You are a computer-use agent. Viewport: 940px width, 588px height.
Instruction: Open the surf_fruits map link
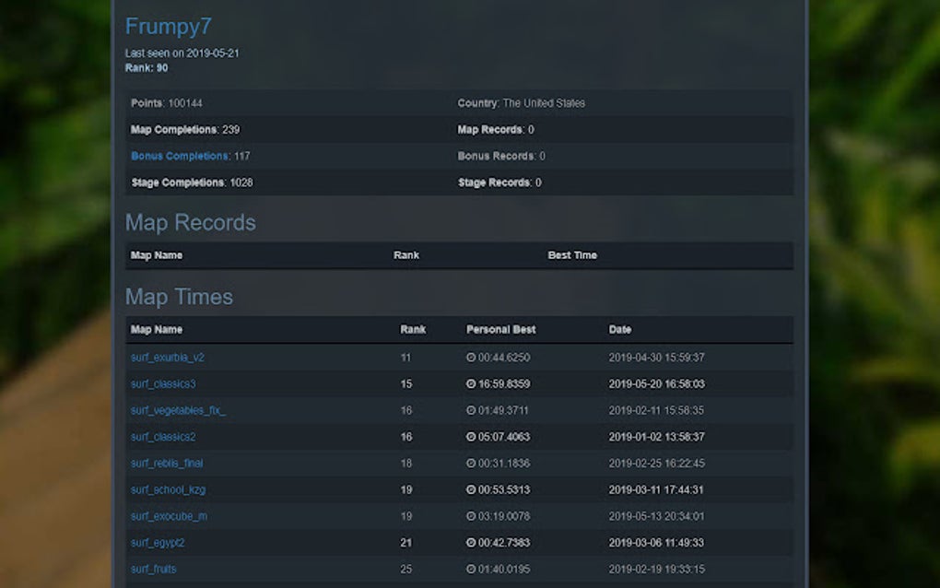point(154,569)
